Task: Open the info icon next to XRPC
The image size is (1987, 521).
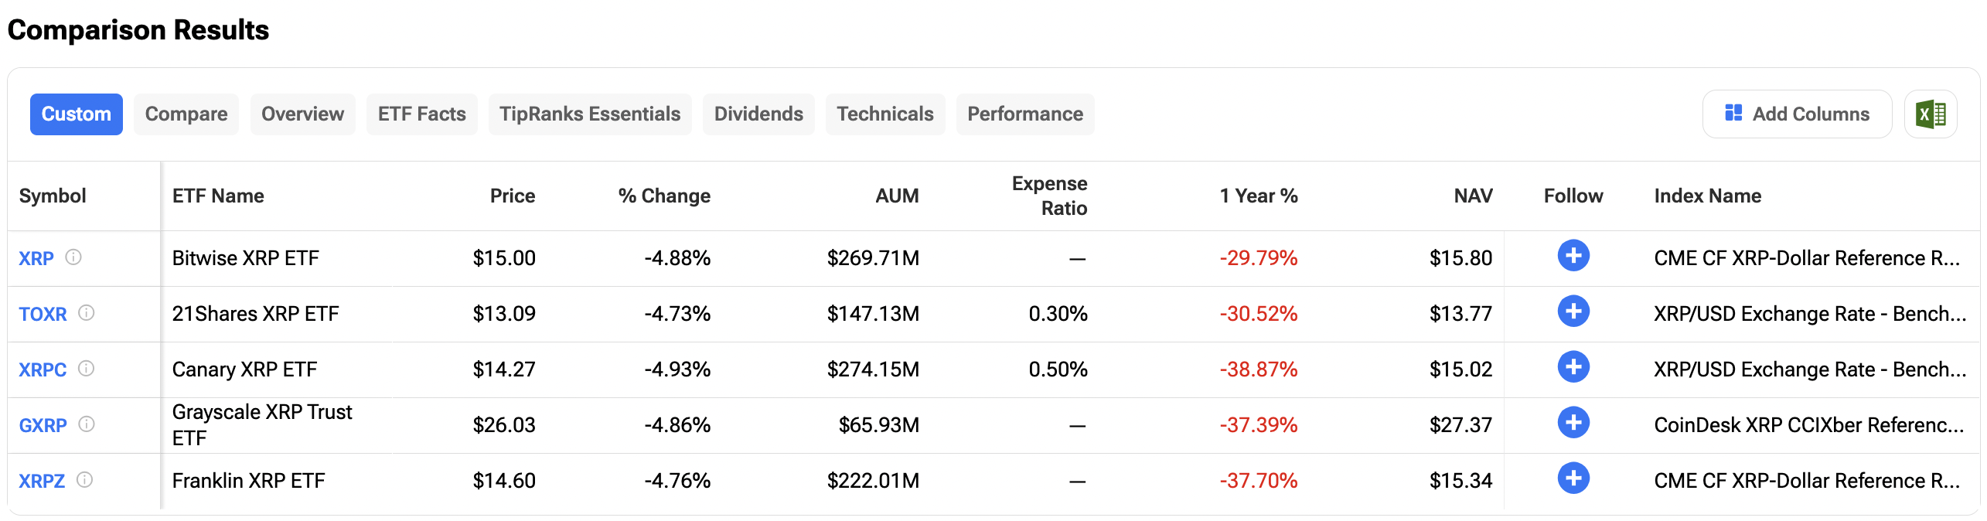Action: point(87,370)
